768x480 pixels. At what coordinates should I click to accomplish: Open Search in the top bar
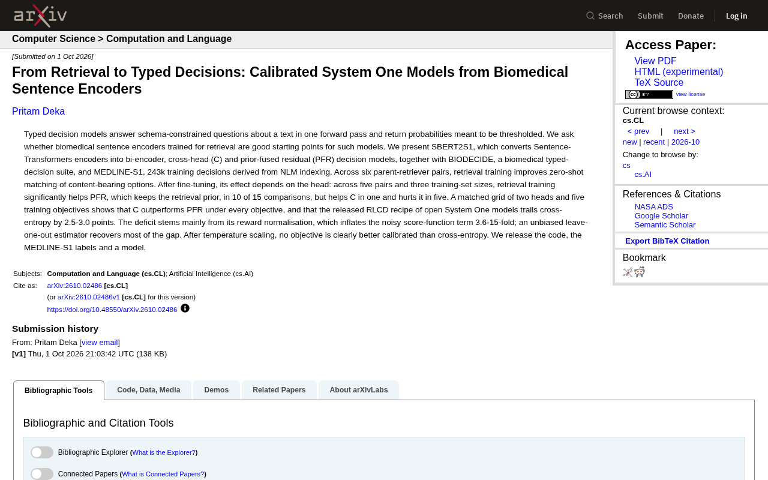click(x=605, y=16)
